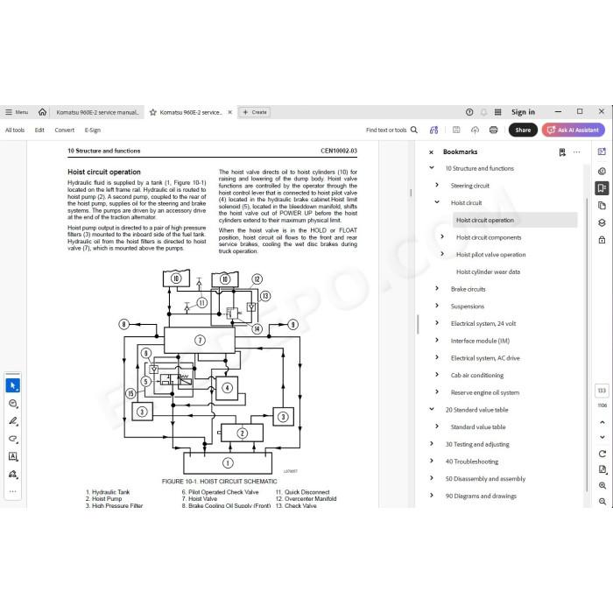Click the Create button
The height and width of the screenshot is (613, 613).
click(255, 112)
